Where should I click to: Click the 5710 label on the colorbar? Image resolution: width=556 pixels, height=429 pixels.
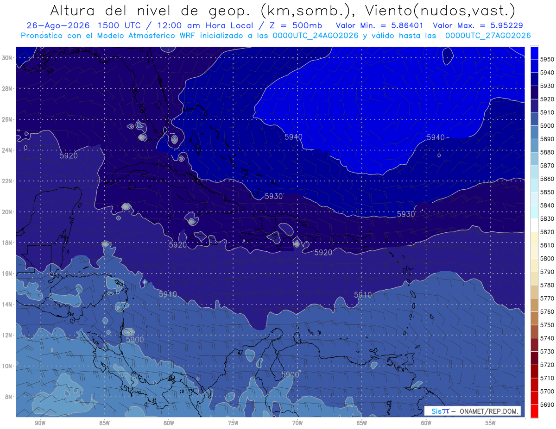pos(547,378)
